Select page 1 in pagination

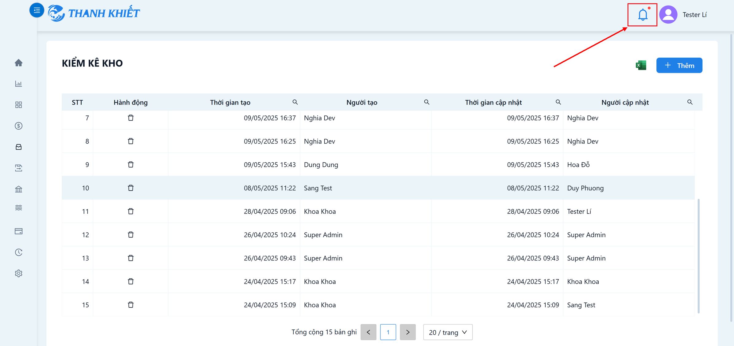(x=388, y=332)
